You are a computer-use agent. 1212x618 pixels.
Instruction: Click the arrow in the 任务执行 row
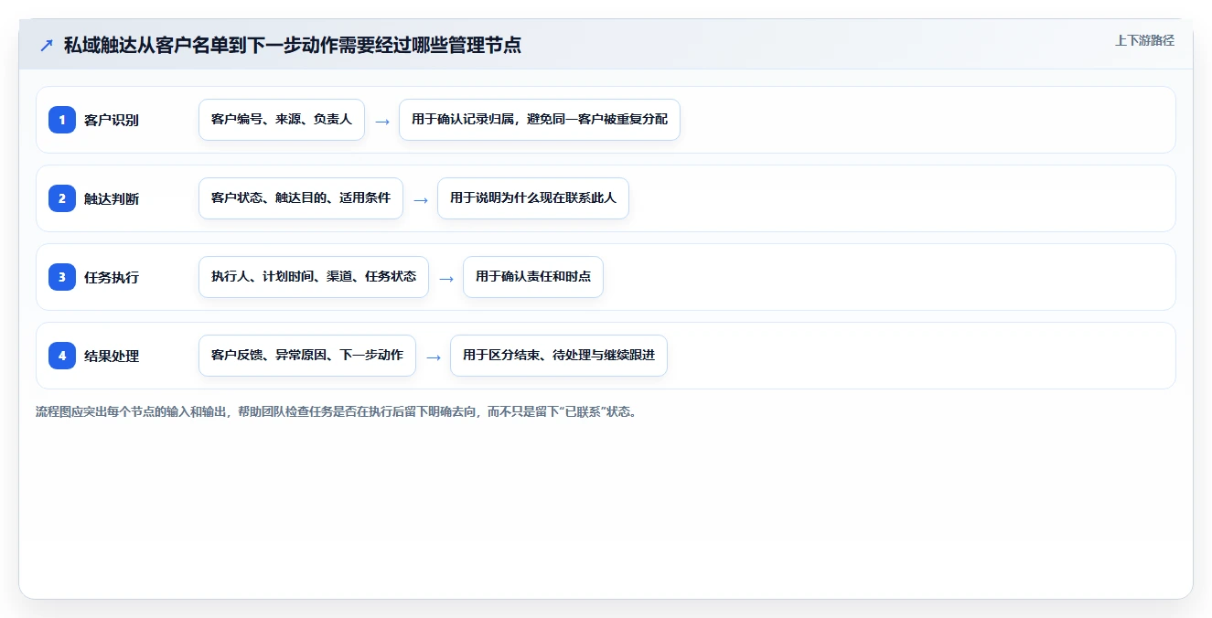point(446,278)
